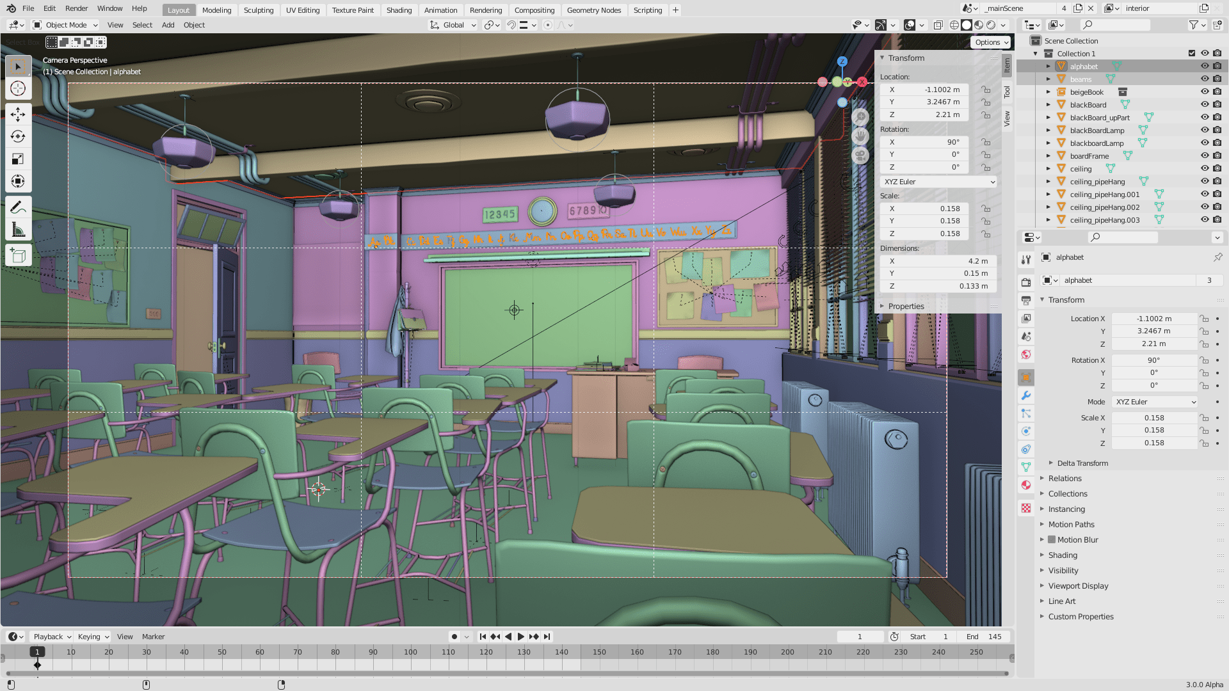Select the Add Cube tool
1229x691 pixels.
(18, 255)
